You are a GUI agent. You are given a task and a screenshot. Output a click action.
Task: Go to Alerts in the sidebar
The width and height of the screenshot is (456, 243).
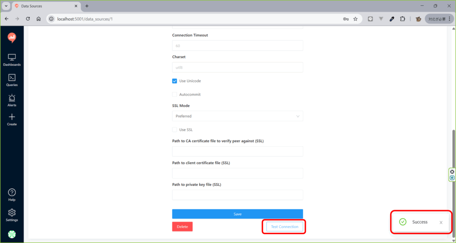12,100
